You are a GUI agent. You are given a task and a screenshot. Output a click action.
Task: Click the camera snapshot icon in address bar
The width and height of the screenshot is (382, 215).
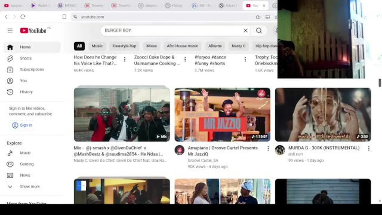point(258,17)
